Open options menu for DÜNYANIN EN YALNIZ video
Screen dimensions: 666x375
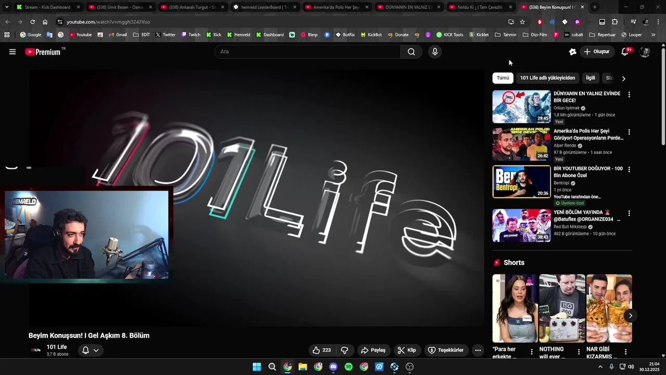629,94
